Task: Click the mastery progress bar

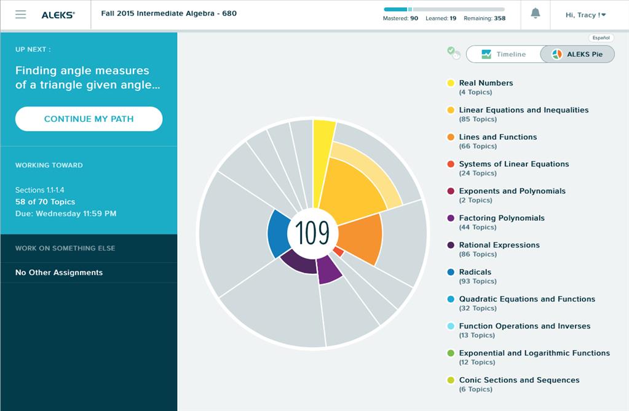Action: [x=444, y=10]
